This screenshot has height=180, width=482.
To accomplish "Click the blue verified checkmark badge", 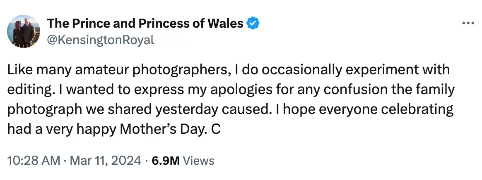I will pyautogui.click(x=253, y=24).
